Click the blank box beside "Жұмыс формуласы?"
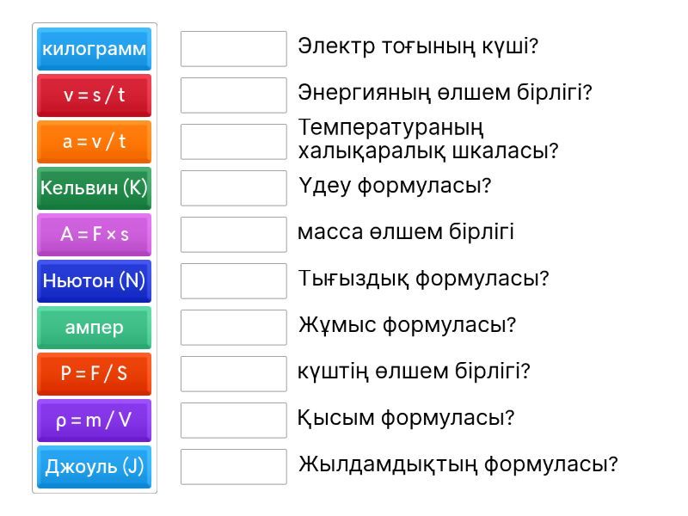The width and height of the screenshot is (688, 516). pos(234,328)
